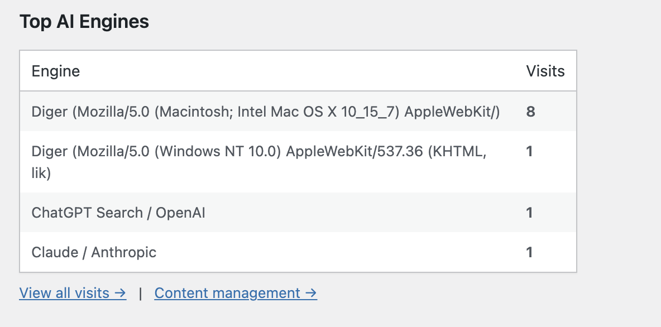Click the visit count 8 value
Screen dimensions: 661x327
[x=529, y=112]
